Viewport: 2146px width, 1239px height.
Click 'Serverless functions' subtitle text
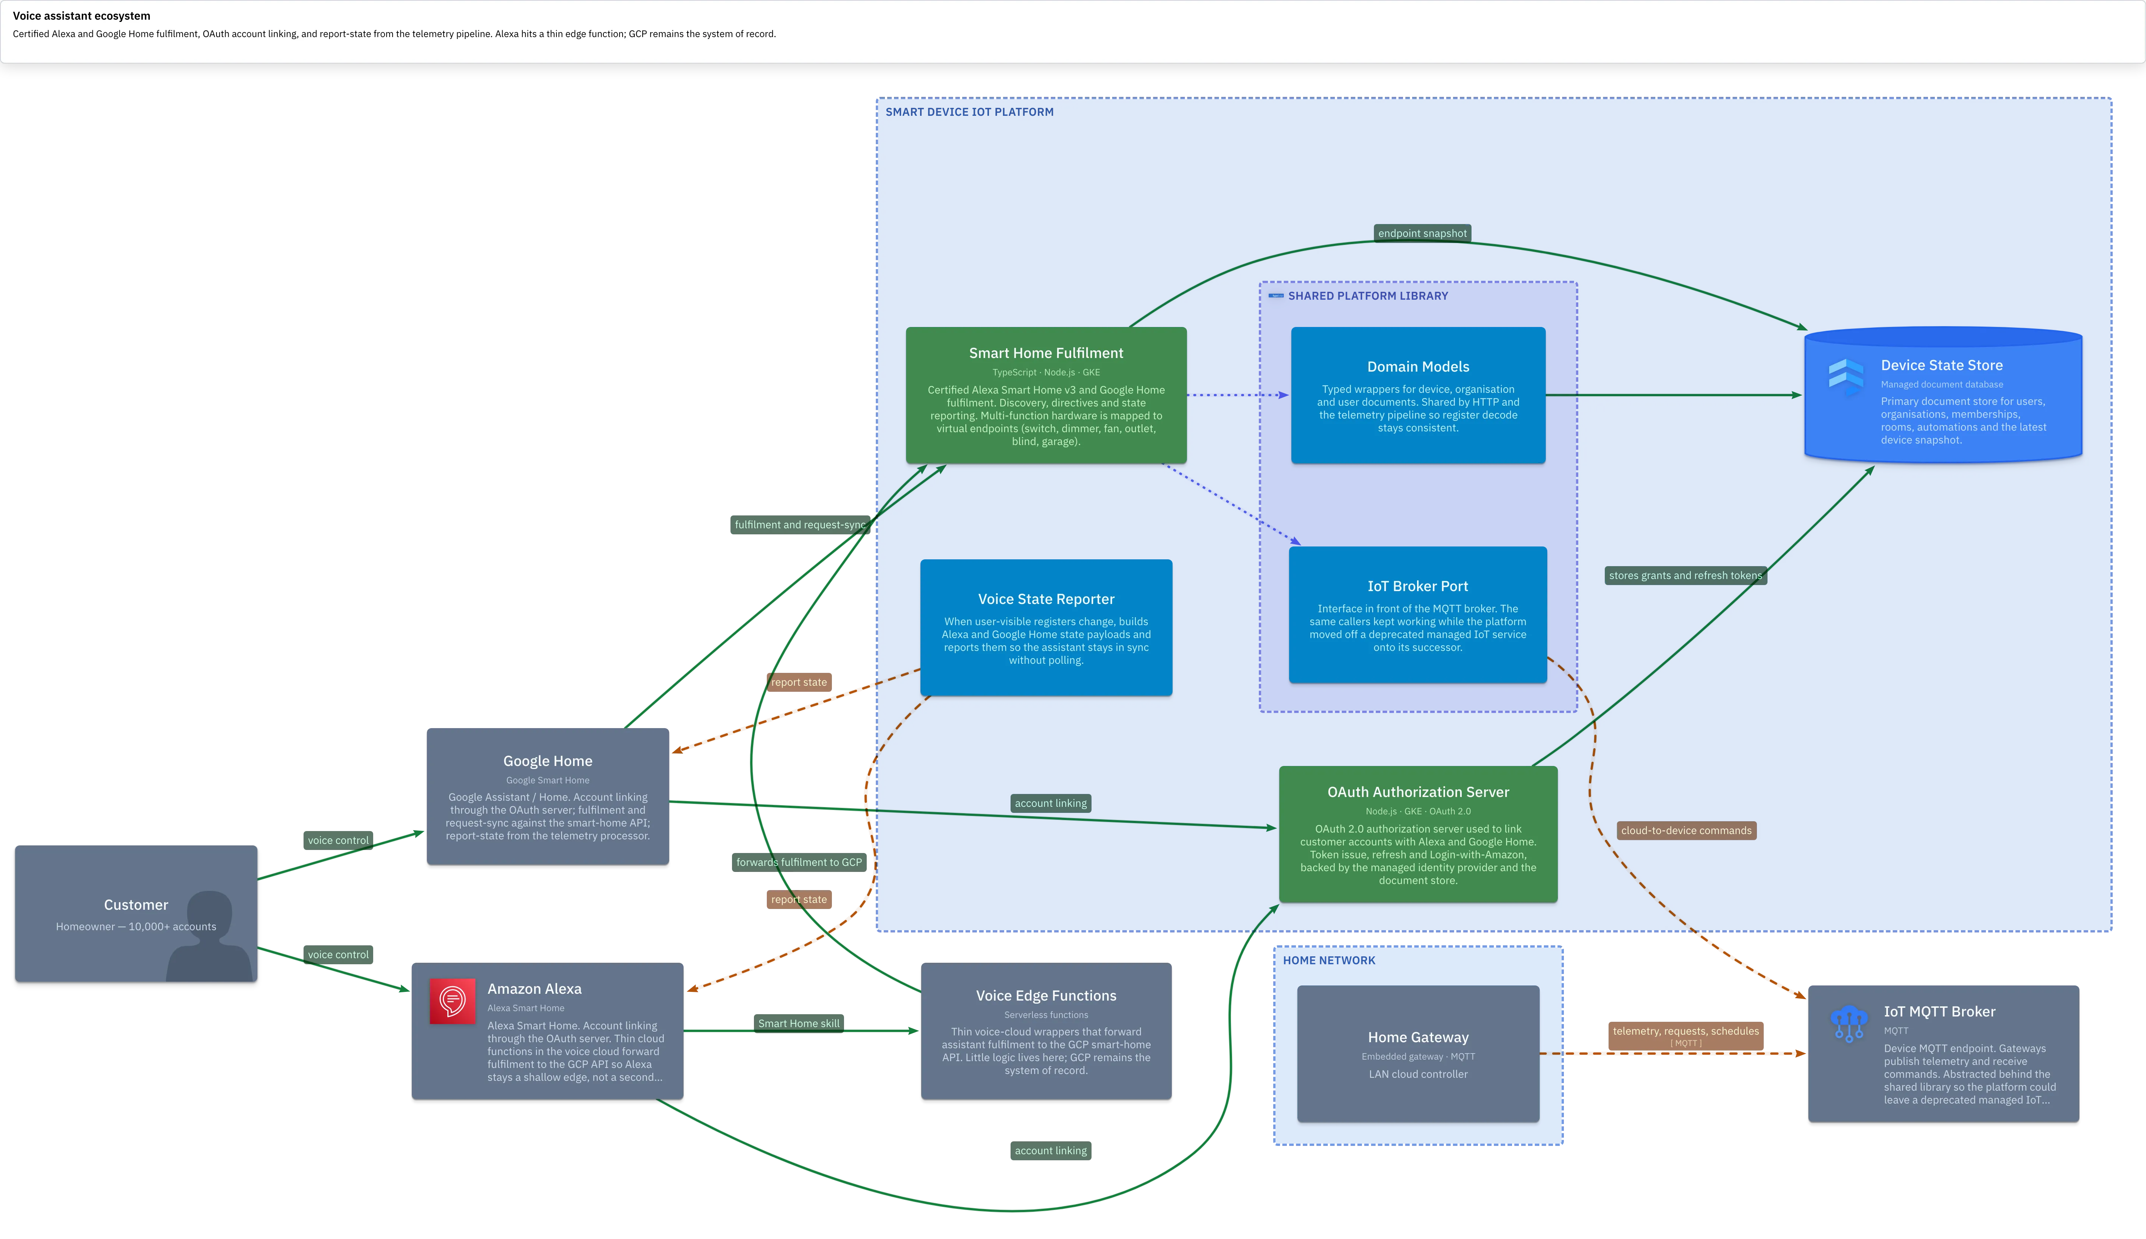click(1046, 1015)
